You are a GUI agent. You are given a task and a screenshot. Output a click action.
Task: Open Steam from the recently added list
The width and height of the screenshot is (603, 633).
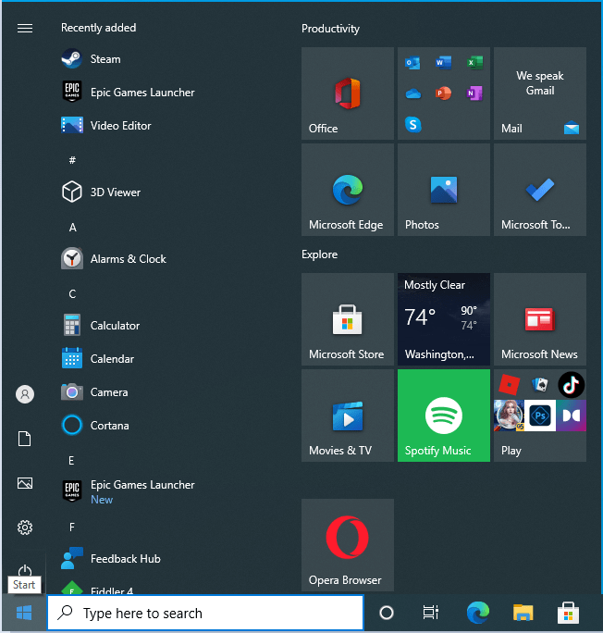tap(105, 59)
